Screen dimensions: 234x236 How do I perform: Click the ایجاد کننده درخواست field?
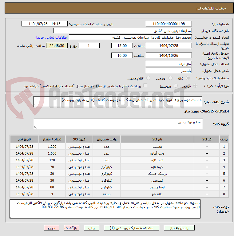(x=130, y=37)
